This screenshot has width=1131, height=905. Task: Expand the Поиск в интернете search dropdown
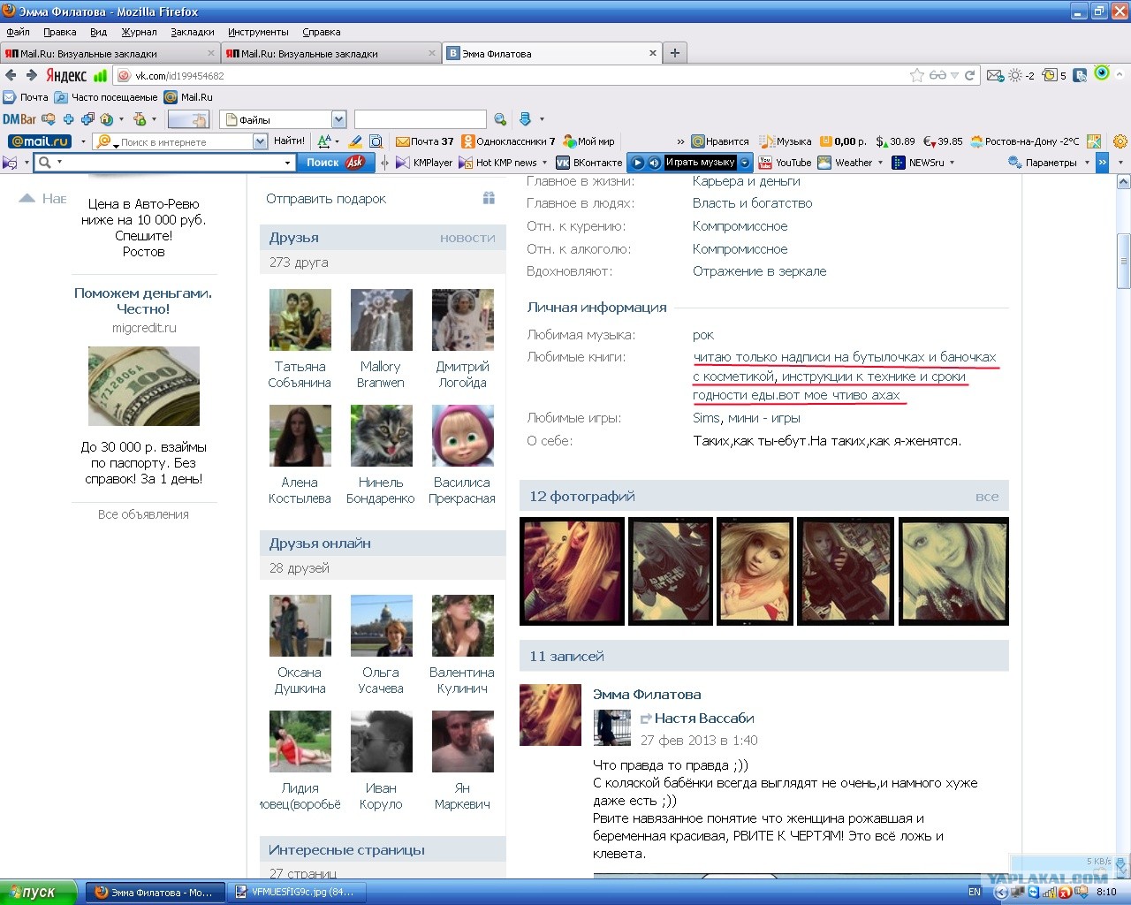pos(260,141)
